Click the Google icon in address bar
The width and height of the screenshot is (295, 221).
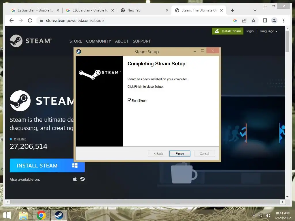[x=235, y=20]
